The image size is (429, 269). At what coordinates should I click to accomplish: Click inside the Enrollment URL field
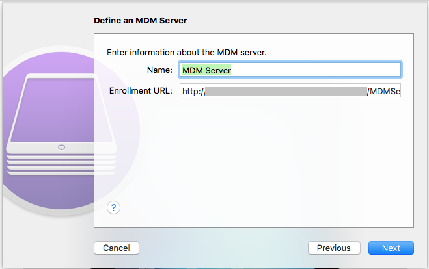290,91
